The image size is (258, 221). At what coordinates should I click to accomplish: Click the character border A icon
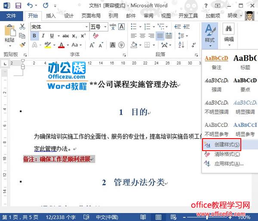point(122,27)
